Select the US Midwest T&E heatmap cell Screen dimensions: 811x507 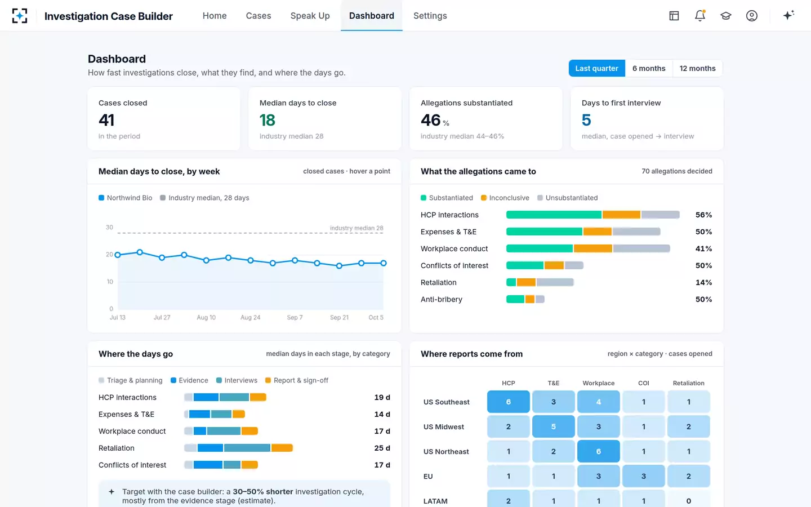pyautogui.click(x=554, y=426)
